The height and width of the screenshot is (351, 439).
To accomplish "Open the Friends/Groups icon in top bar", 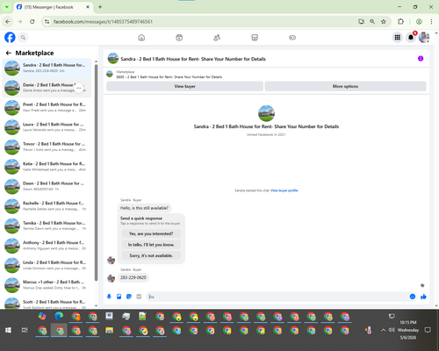I will pyautogui.click(x=217, y=38).
